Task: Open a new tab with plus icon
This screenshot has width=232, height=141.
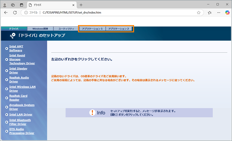Action: point(81,5)
